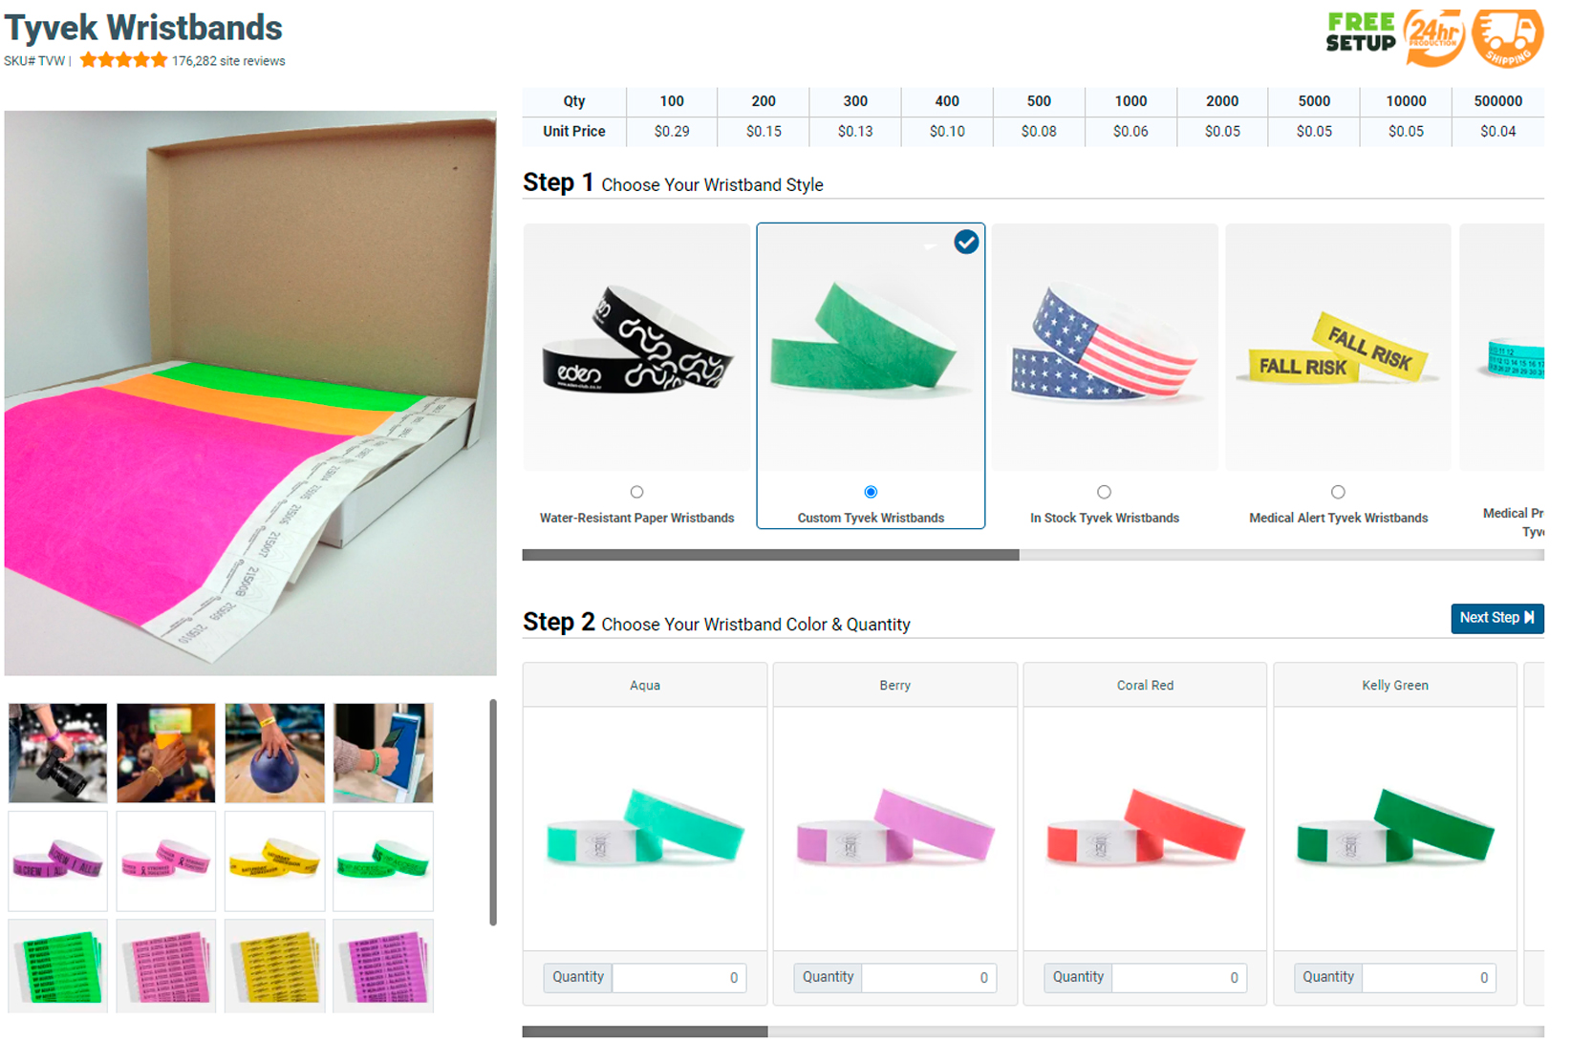Select Water-Resistant Paper Wristbands radio button
This screenshot has width=1593, height=1062.
point(637,492)
